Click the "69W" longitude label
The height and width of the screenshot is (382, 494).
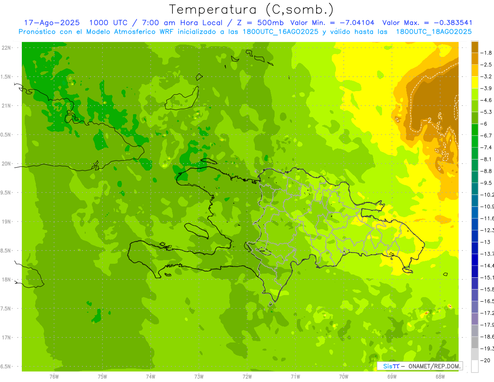pyautogui.click(x=392, y=377)
